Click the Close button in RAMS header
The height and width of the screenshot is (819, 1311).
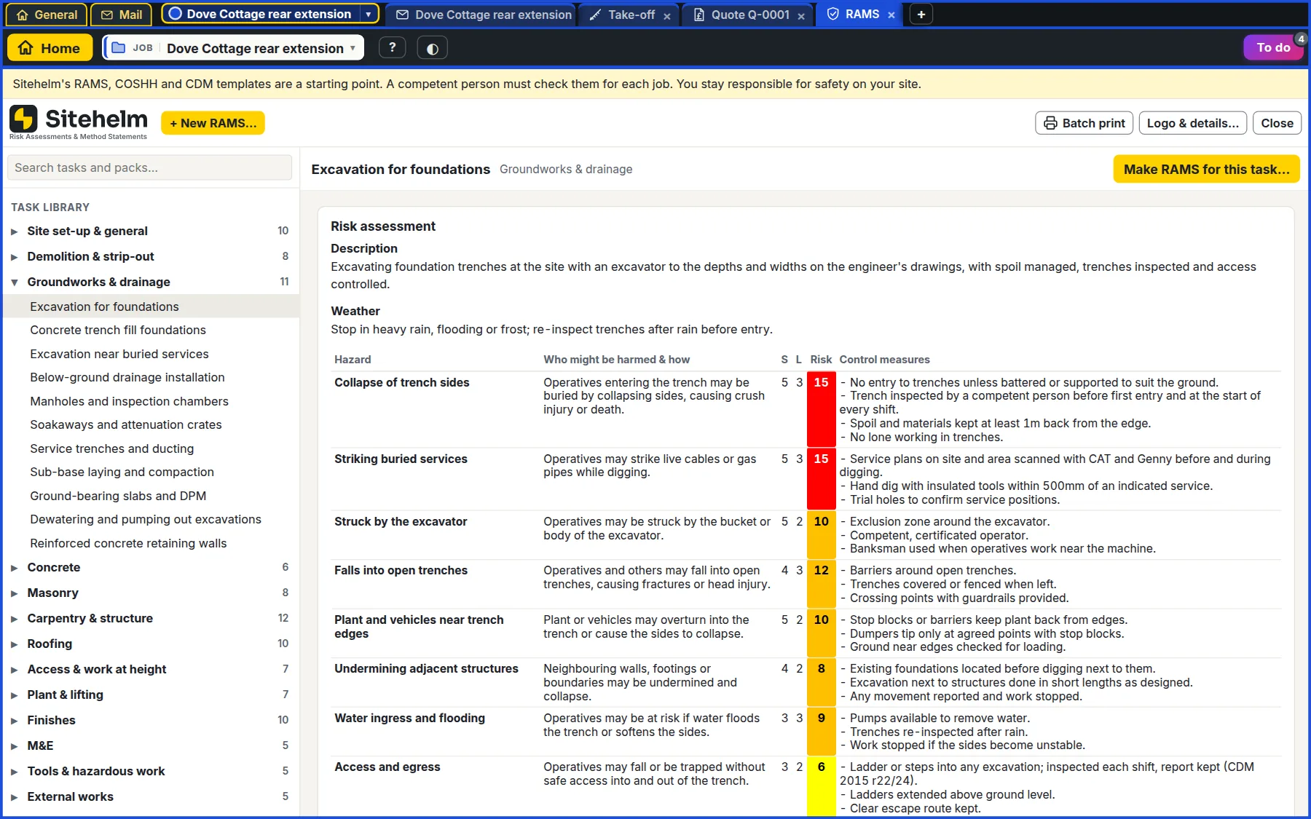coord(1277,123)
